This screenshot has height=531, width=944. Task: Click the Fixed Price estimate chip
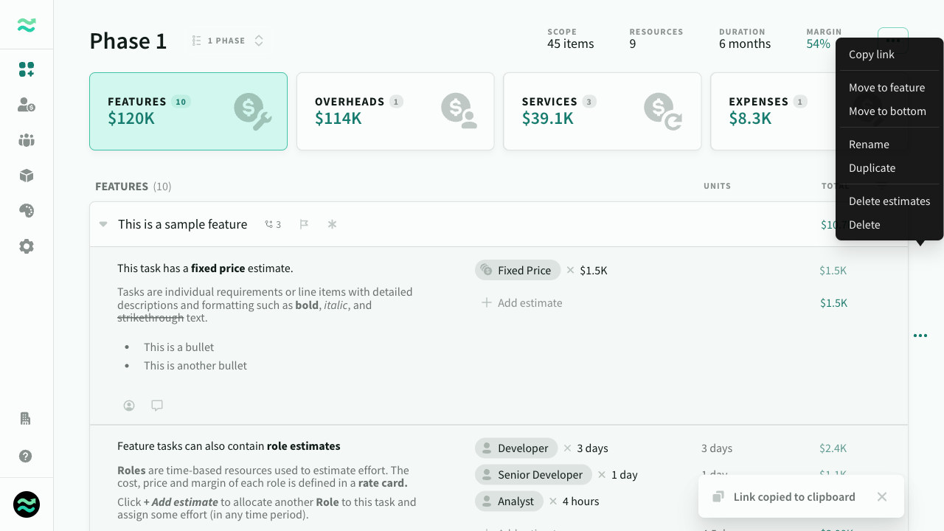coord(518,271)
